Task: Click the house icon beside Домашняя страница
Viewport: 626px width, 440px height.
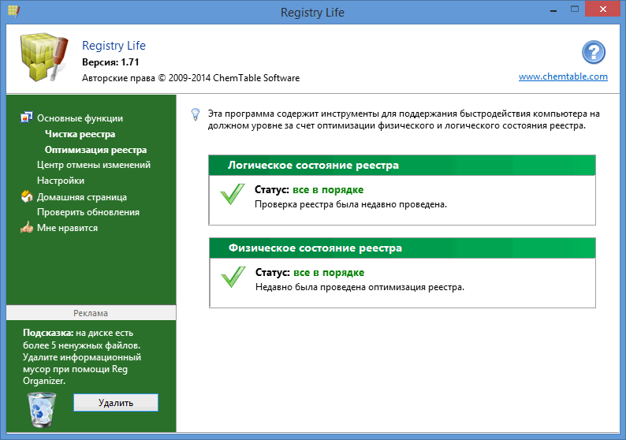Action: pos(27,196)
